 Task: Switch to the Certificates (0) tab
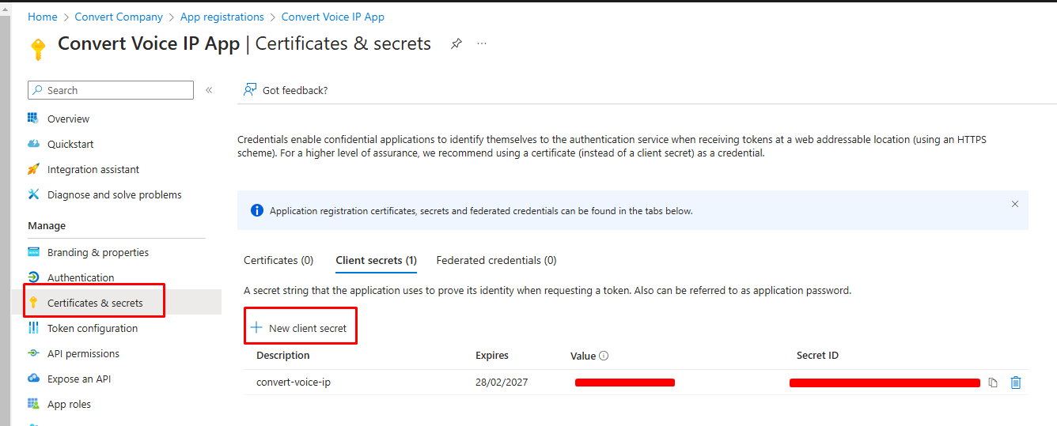point(278,260)
